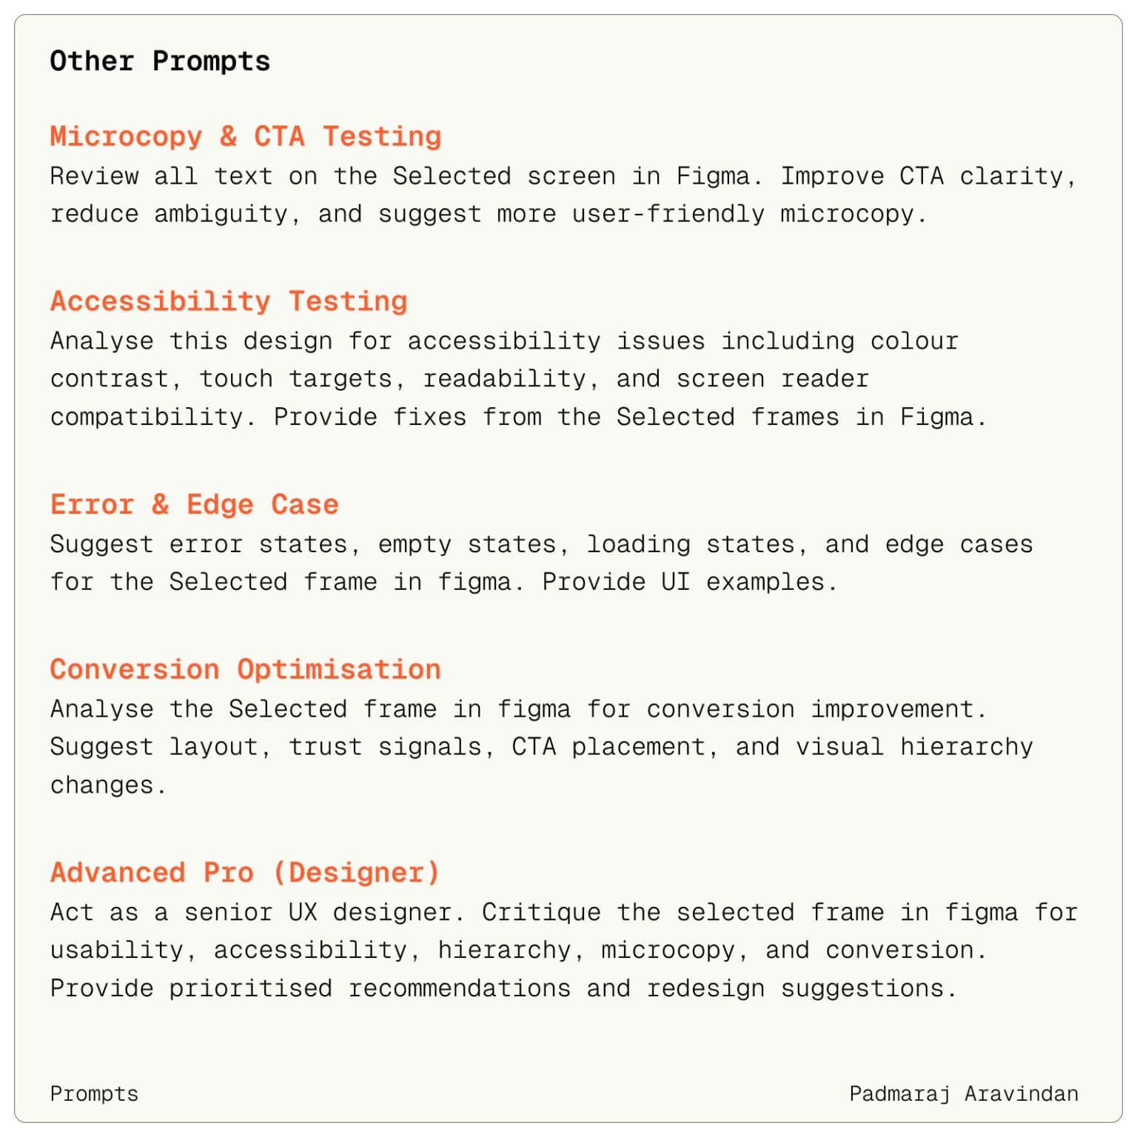Click the 'usability, accessibility, hierarchy' line

tap(518, 950)
